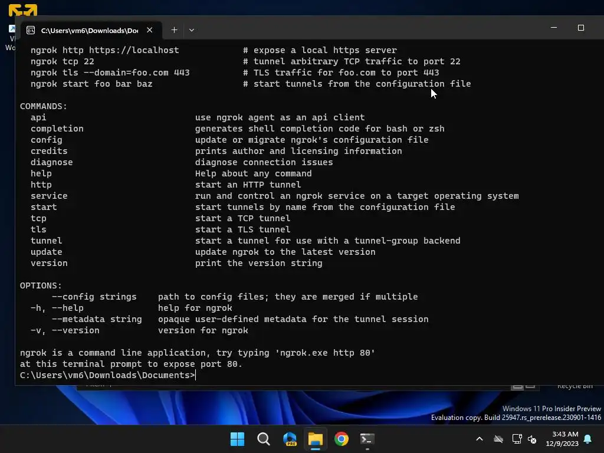This screenshot has height=453, width=604.
Task: Click the 'credits' command name
Action: point(49,151)
